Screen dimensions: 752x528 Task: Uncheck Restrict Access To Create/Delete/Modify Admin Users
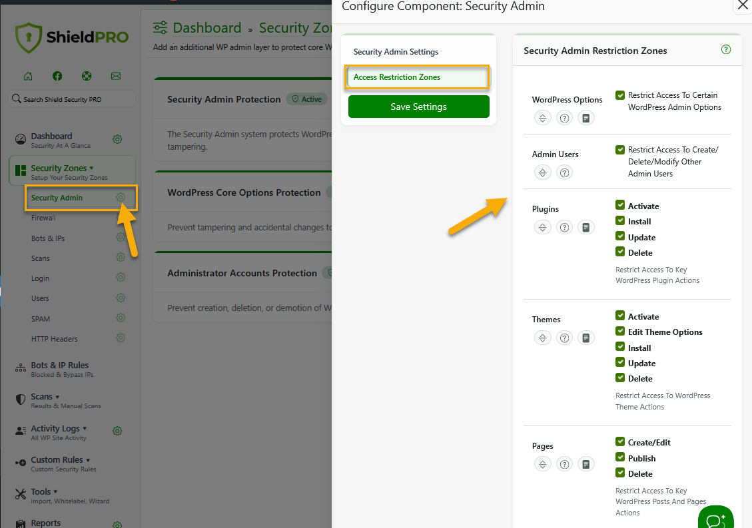(x=620, y=150)
